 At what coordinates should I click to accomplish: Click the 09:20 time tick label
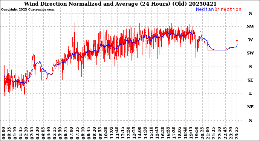(x=94, y=133)
